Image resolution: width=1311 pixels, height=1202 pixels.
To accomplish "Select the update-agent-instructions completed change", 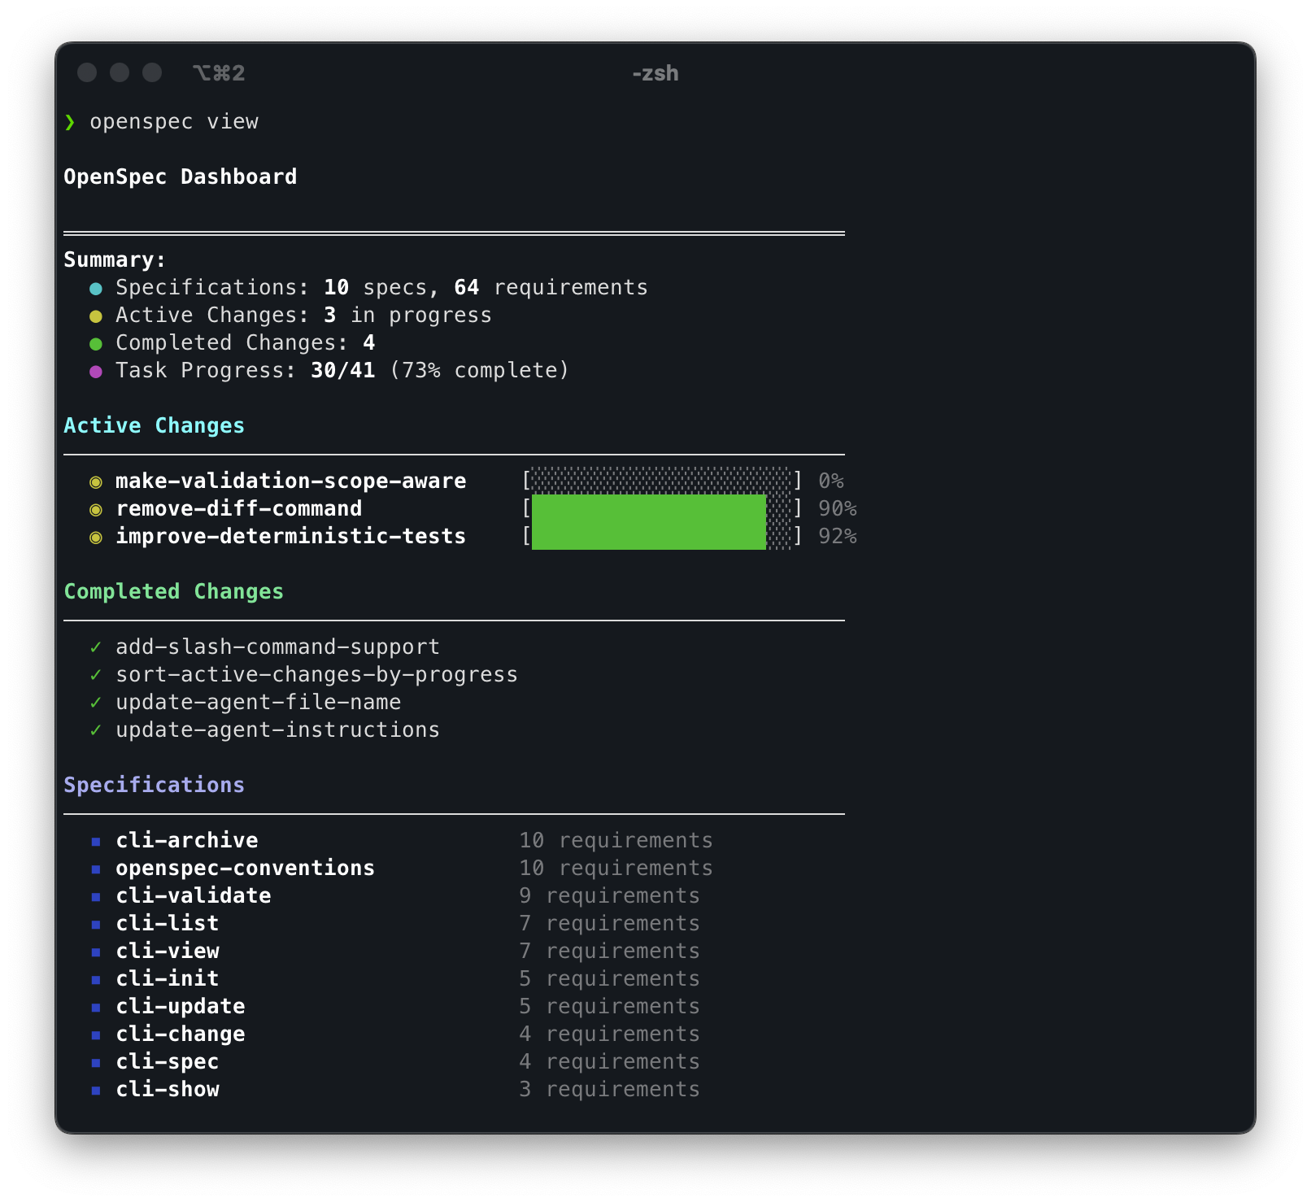I will (x=276, y=730).
